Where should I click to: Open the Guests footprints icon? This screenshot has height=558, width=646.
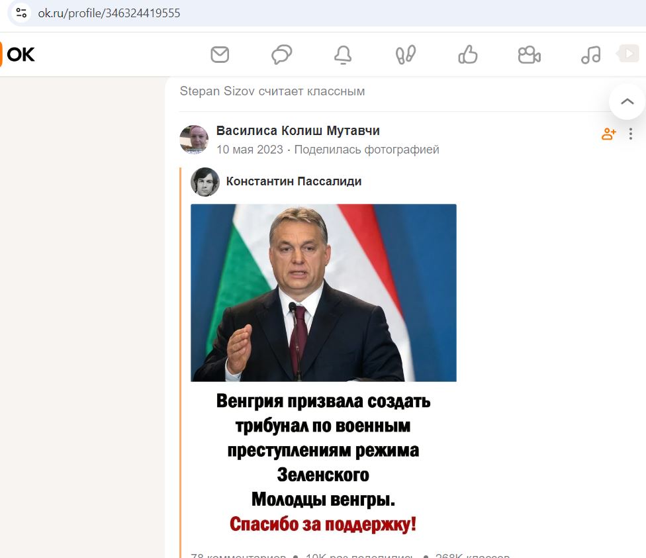(405, 54)
